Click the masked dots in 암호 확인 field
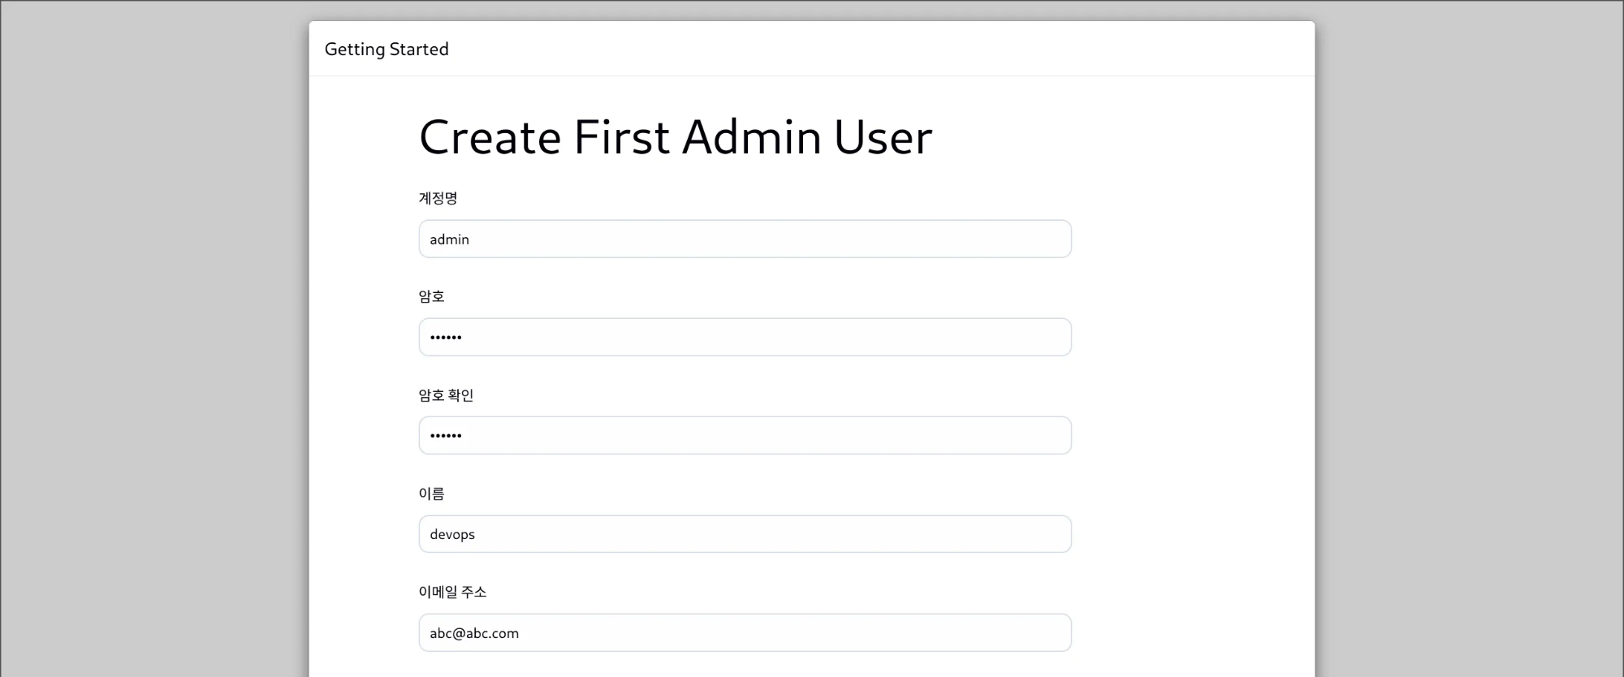This screenshot has width=1624, height=677. pyautogui.click(x=446, y=436)
